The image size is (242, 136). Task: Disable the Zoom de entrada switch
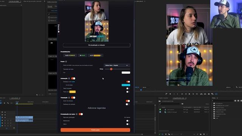click(x=128, y=101)
